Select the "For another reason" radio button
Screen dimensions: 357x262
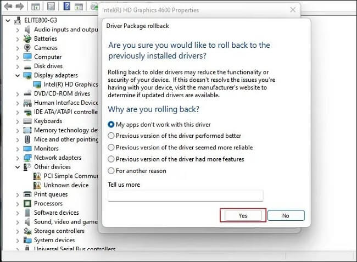(x=111, y=171)
